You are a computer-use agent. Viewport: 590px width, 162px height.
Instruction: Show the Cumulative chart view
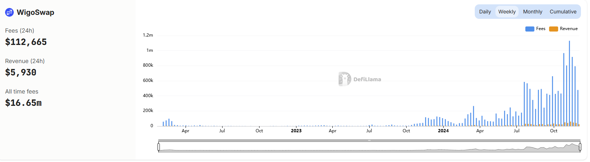(x=563, y=12)
